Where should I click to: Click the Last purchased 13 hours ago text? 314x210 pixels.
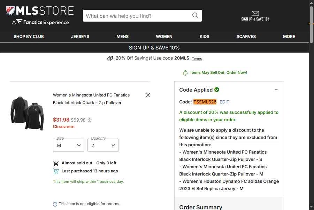click(x=90, y=171)
